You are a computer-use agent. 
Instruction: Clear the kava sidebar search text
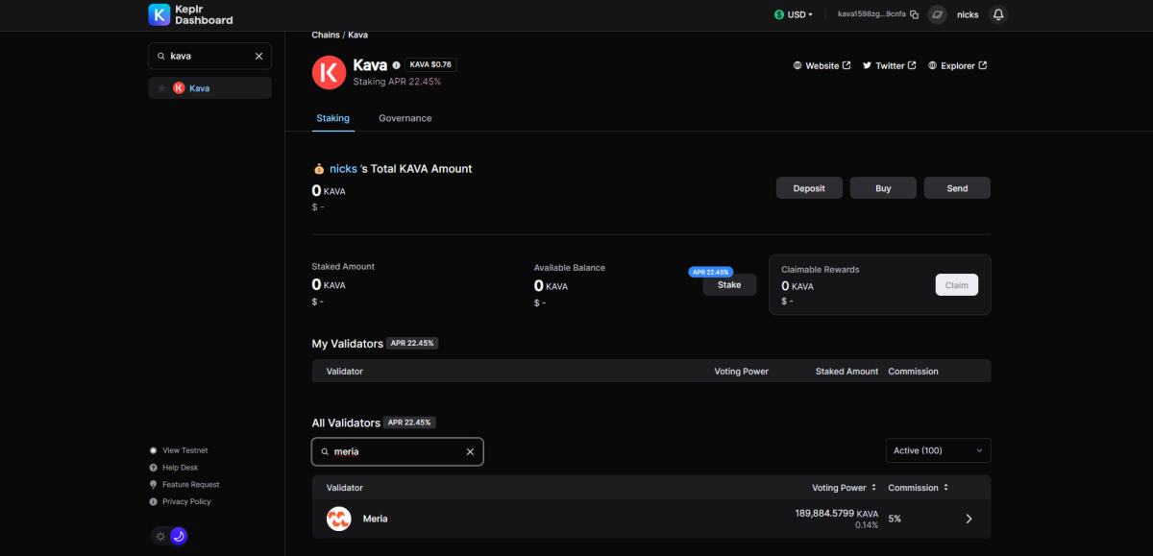[x=258, y=56]
